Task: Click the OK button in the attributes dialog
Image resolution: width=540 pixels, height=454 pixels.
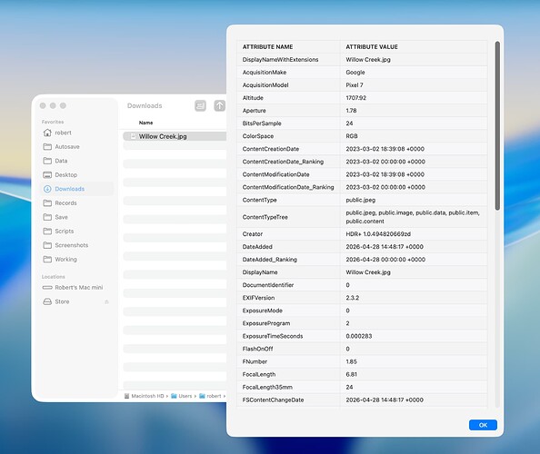Action: coord(483,425)
